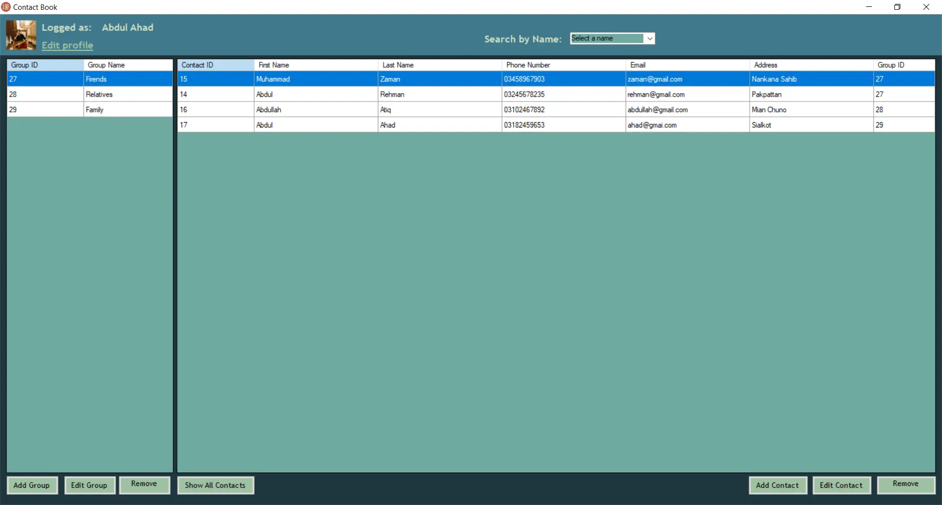
Task: Click group ID cell '29' in groups list
Action: click(x=45, y=110)
